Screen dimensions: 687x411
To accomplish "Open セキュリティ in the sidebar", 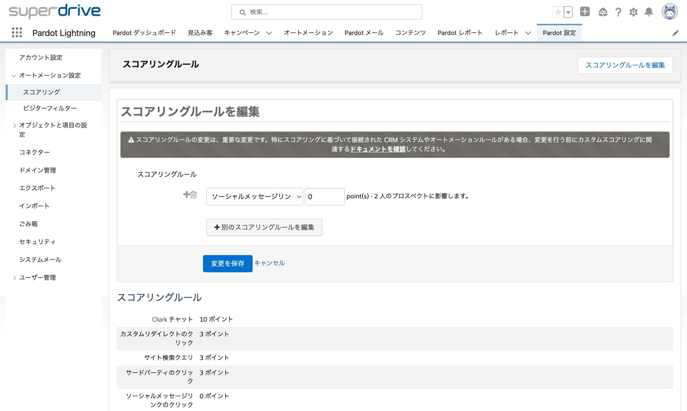I will pos(37,242).
